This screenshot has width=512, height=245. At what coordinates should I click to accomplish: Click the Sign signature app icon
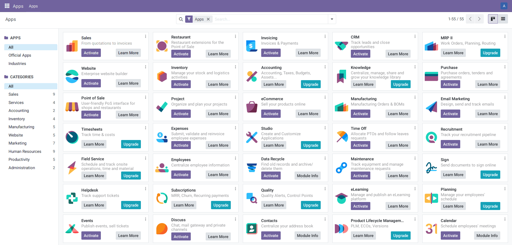431,168
